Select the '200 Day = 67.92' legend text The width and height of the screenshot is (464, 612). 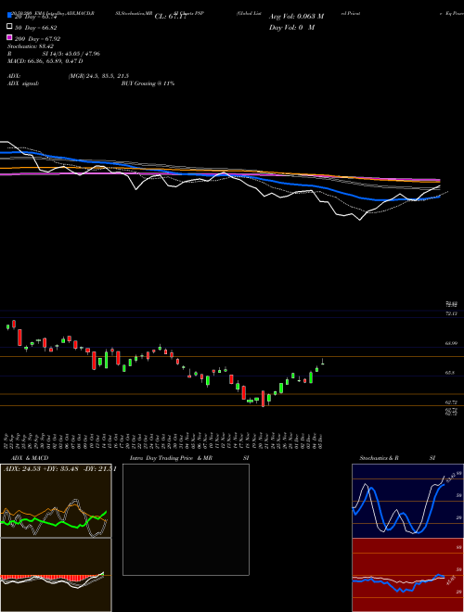tap(37, 39)
